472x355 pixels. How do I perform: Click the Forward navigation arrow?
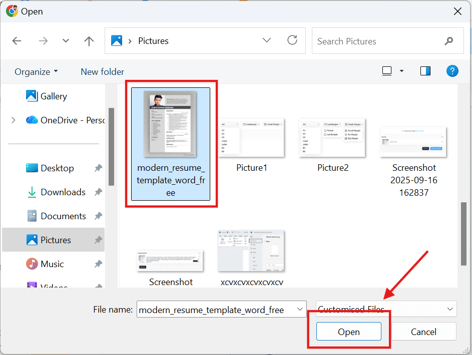pyautogui.click(x=43, y=41)
